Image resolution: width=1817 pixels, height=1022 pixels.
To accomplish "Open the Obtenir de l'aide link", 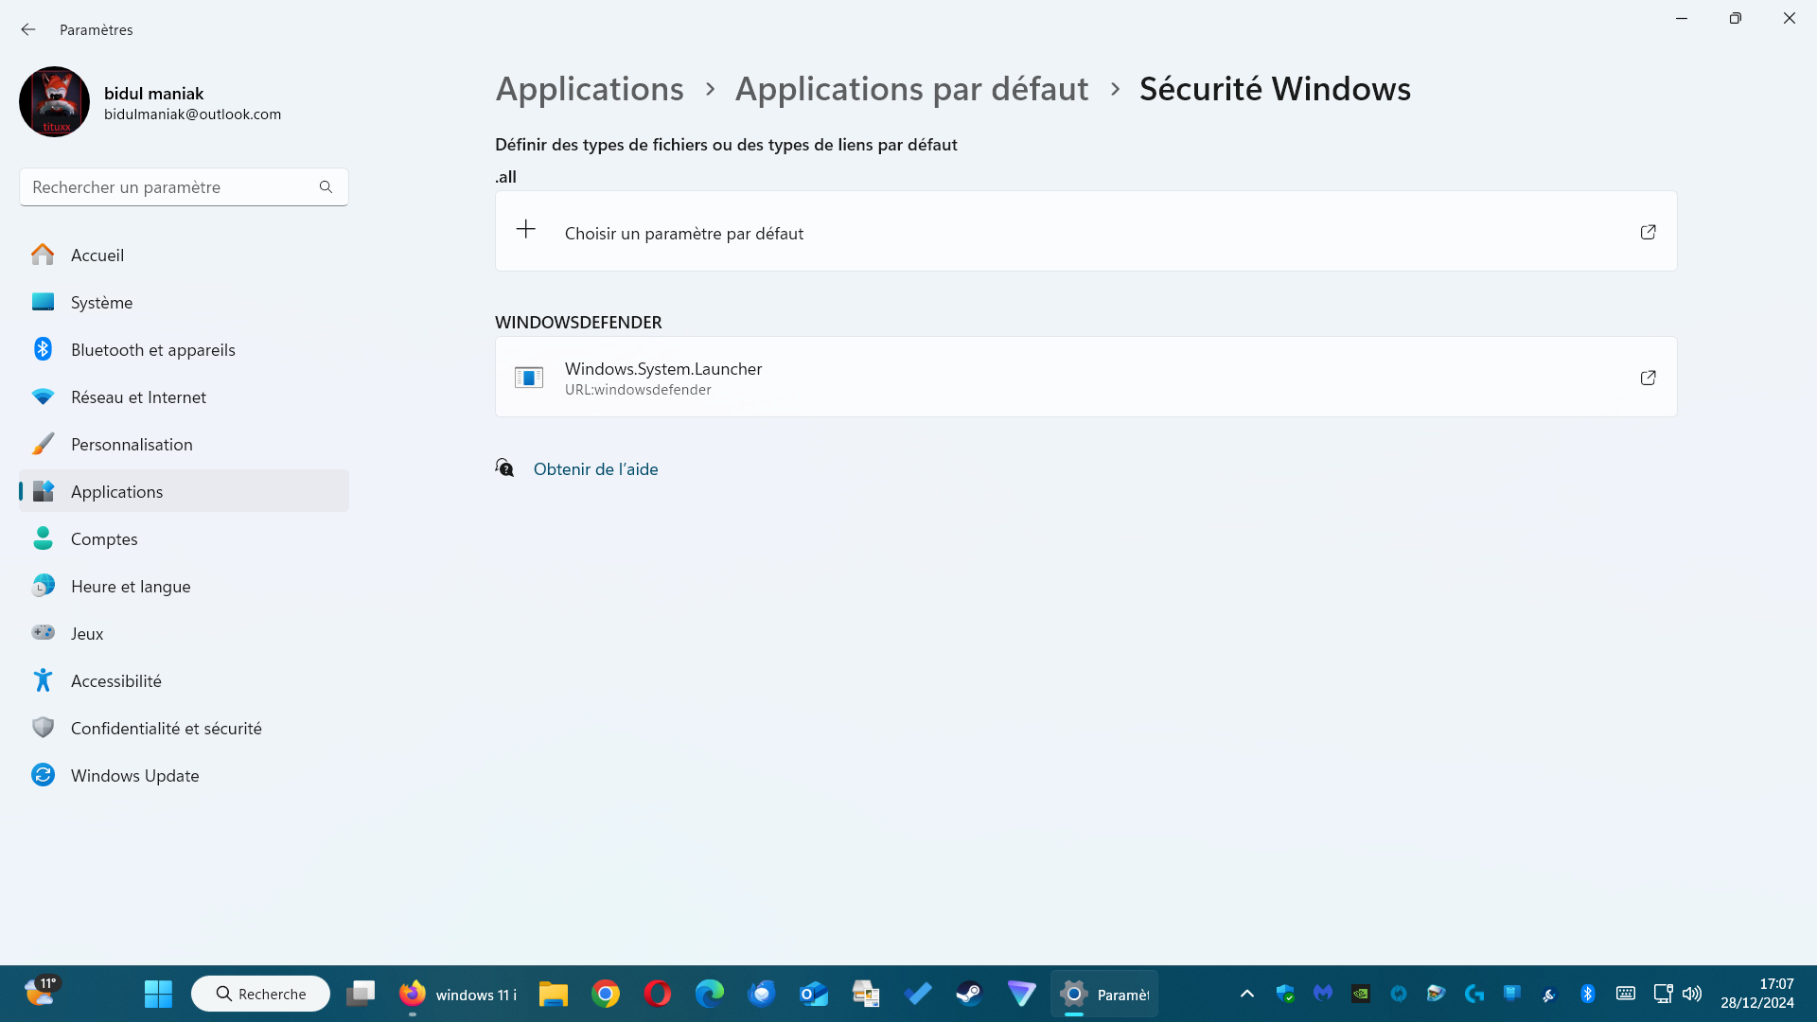I will pos(595,469).
